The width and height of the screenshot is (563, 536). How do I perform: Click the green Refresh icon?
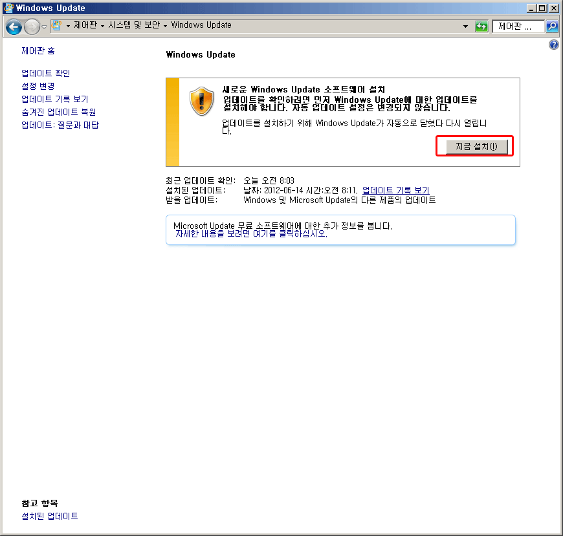coord(481,27)
